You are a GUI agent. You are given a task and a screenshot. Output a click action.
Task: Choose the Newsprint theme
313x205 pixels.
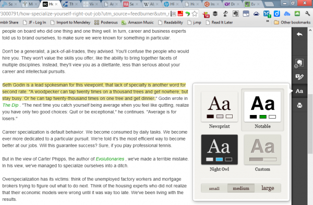(220, 110)
